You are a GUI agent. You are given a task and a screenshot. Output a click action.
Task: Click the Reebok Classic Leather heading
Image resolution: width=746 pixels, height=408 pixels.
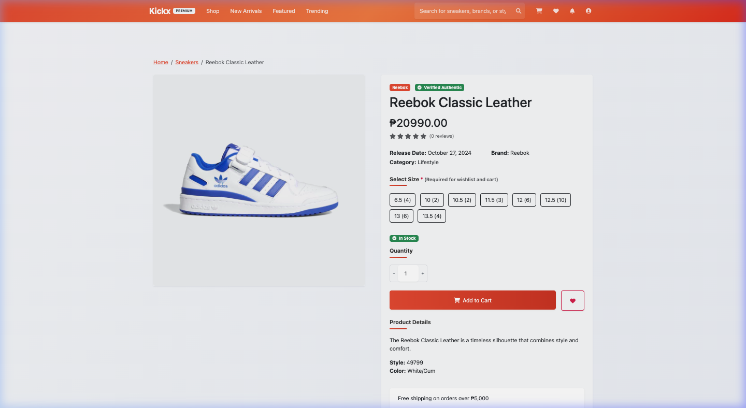(461, 103)
